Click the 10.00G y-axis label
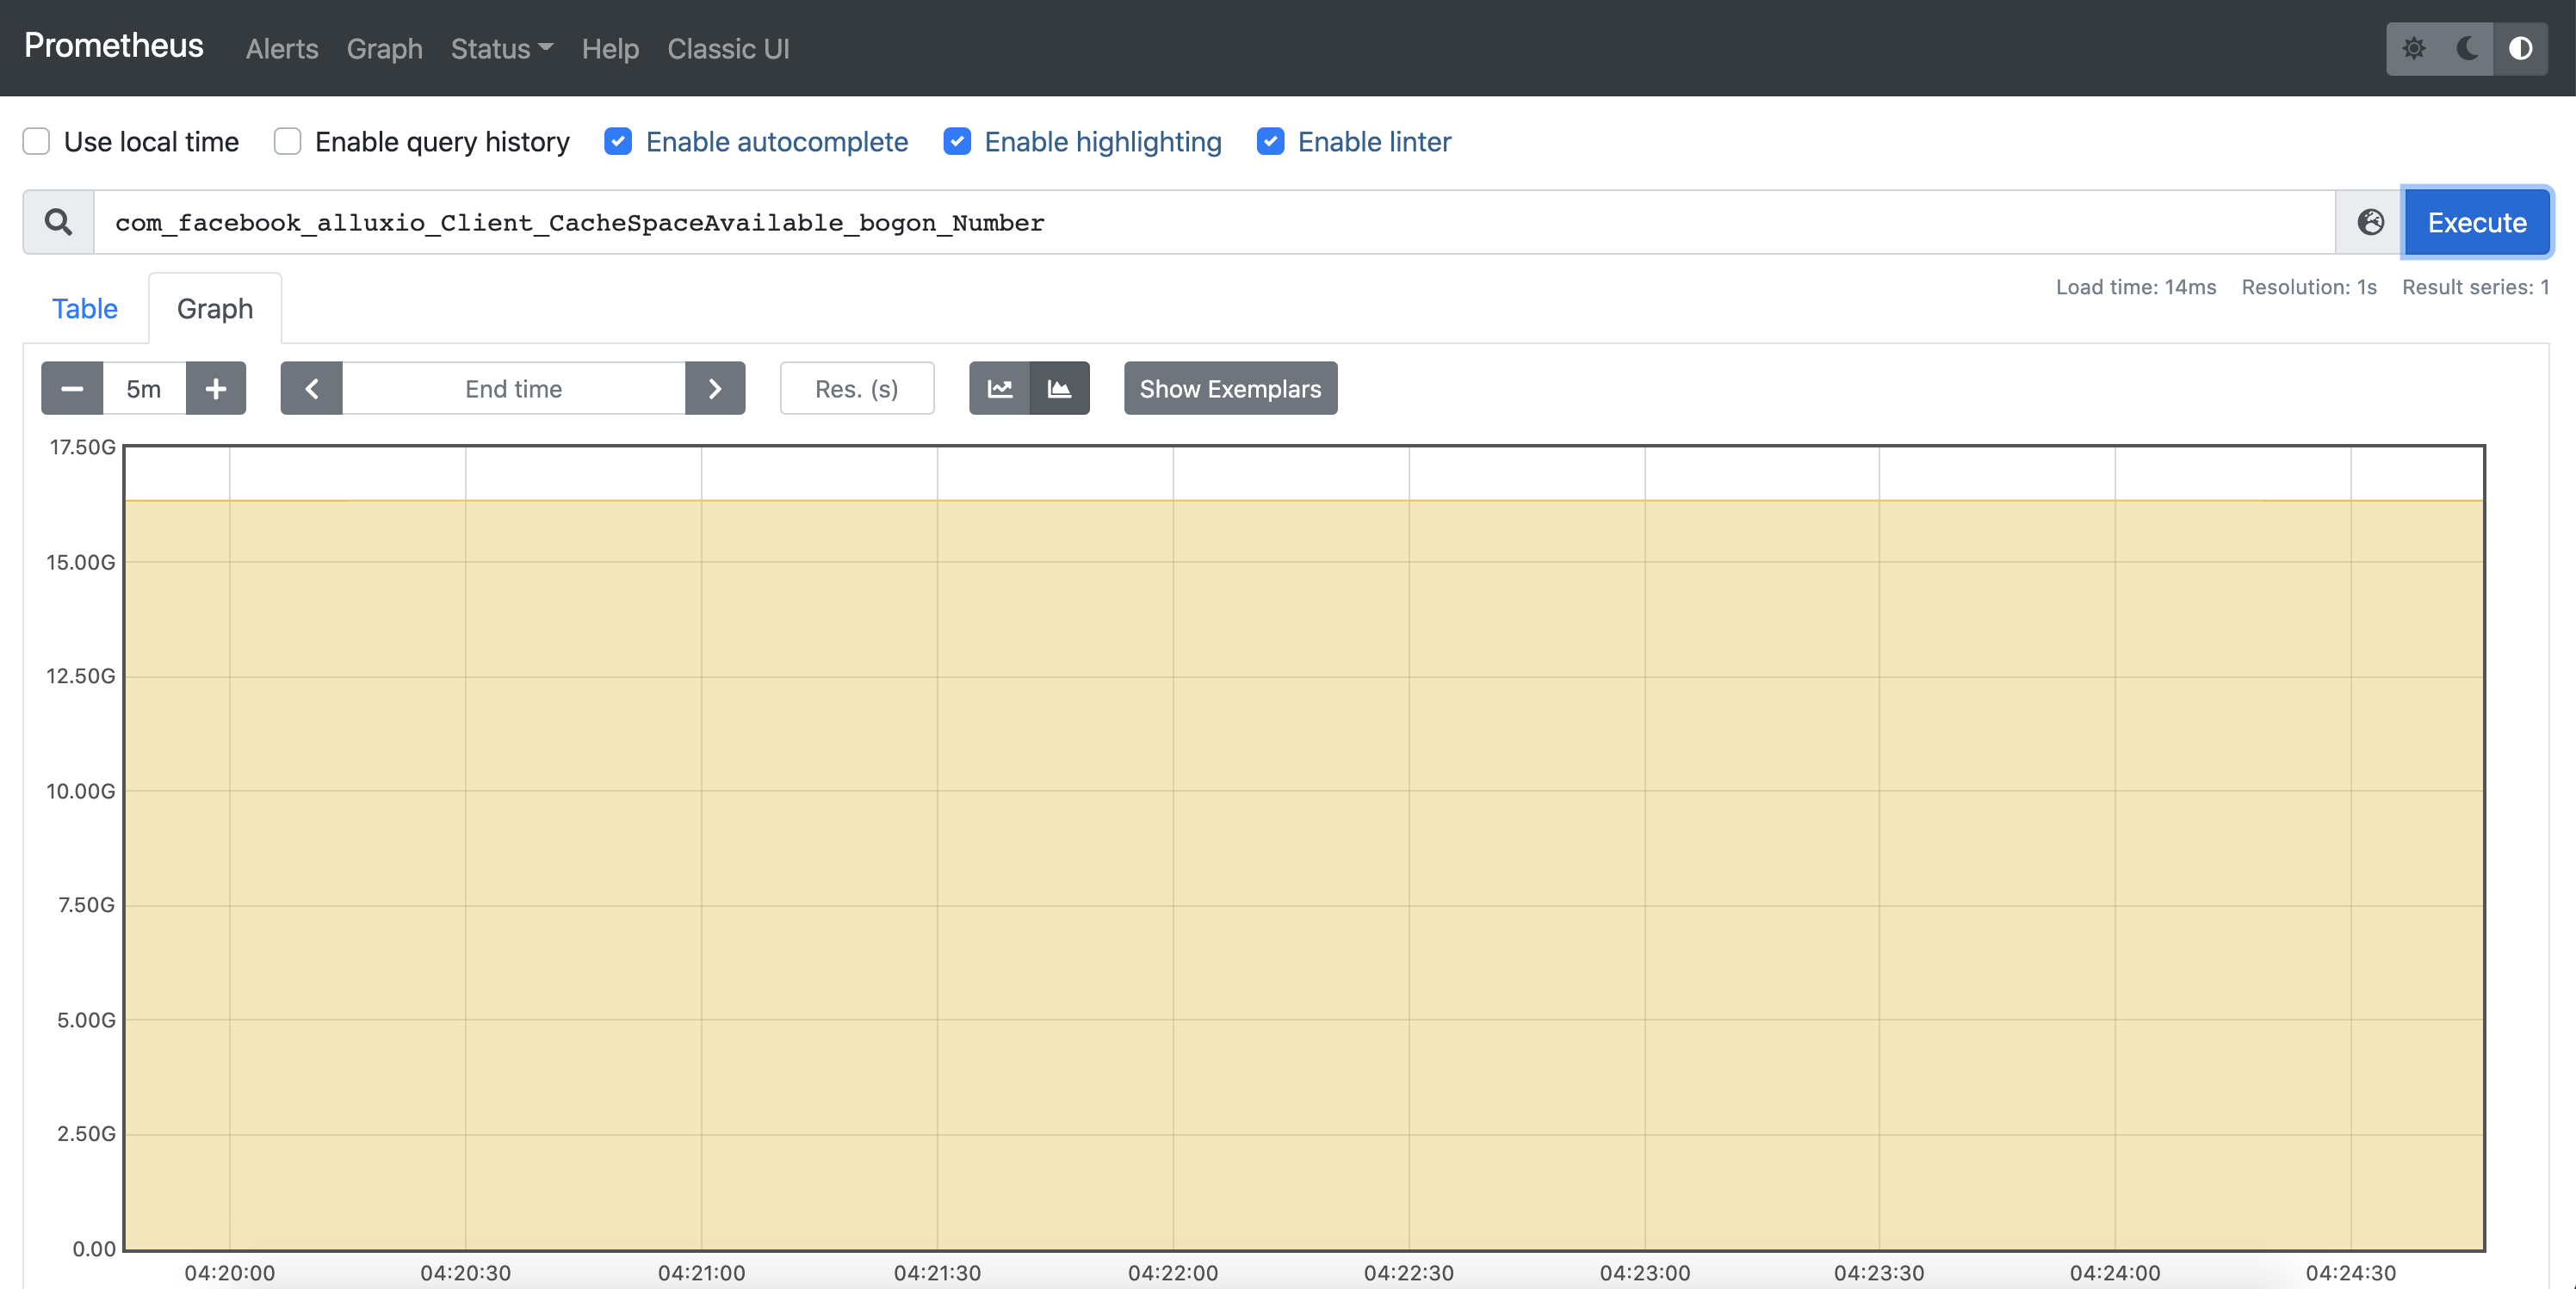The image size is (2576, 1289). click(x=81, y=792)
